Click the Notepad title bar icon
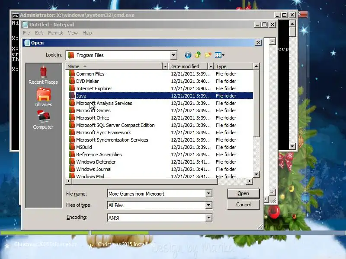Viewport: 346px width, 259px height. pyautogui.click(x=26, y=25)
